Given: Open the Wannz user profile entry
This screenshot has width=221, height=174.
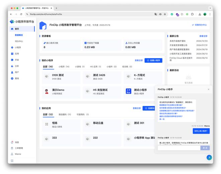Looking at the screenshot, I should (x=16, y=154).
